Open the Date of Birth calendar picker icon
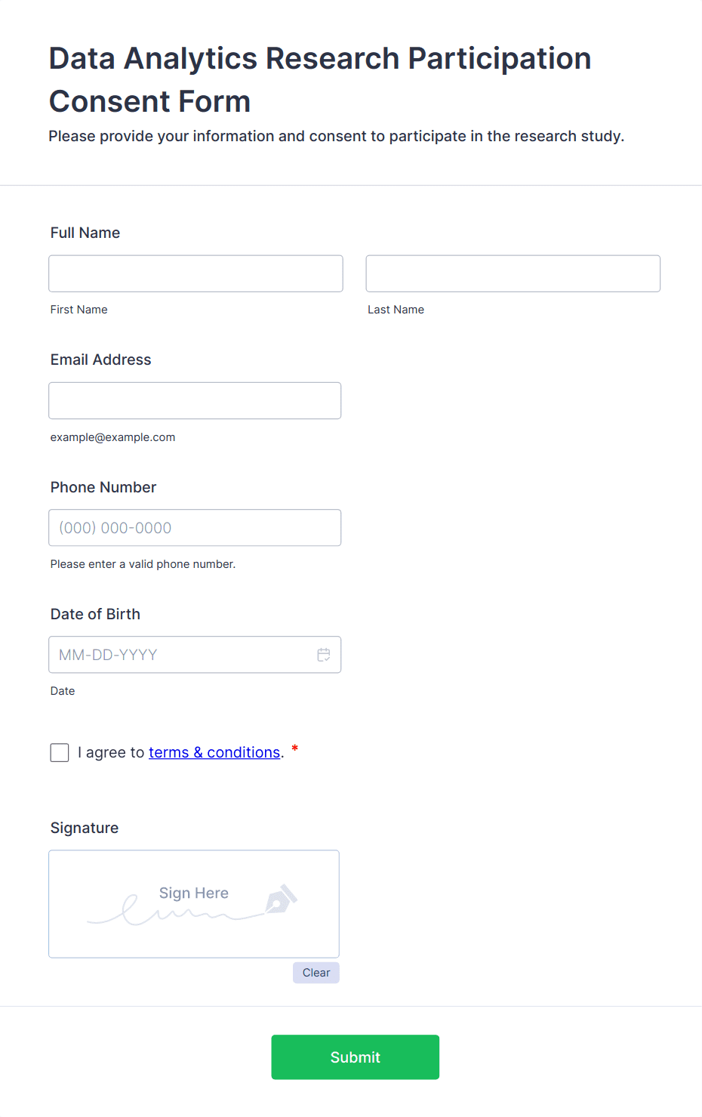 (x=324, y=655)
